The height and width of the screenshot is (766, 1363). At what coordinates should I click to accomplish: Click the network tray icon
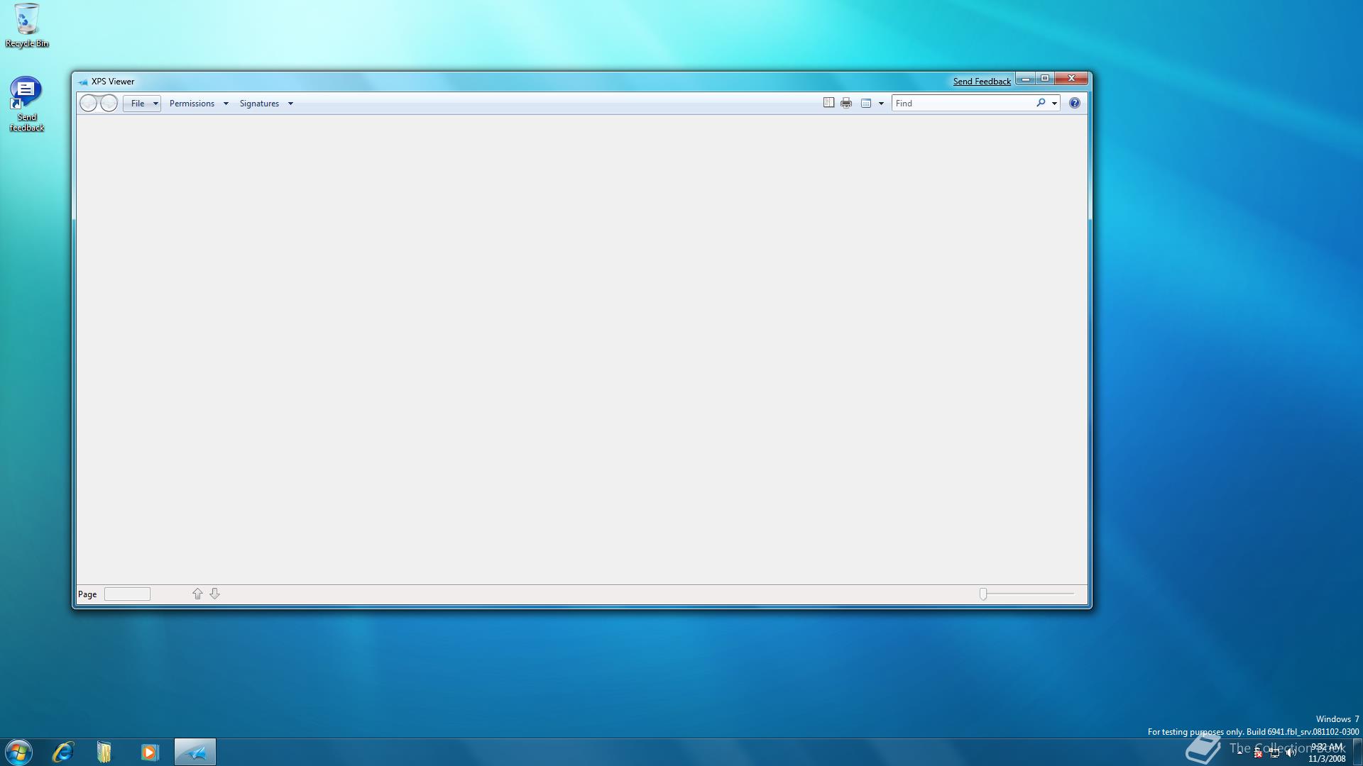coord(1274,753)
